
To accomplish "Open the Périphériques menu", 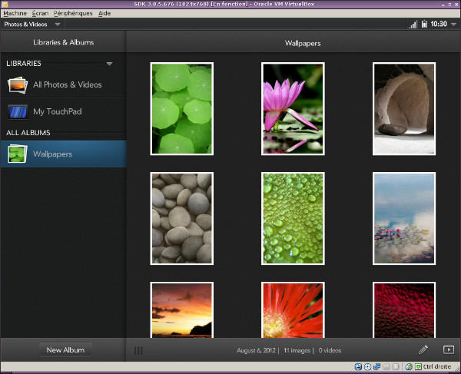I will point(73,13).
